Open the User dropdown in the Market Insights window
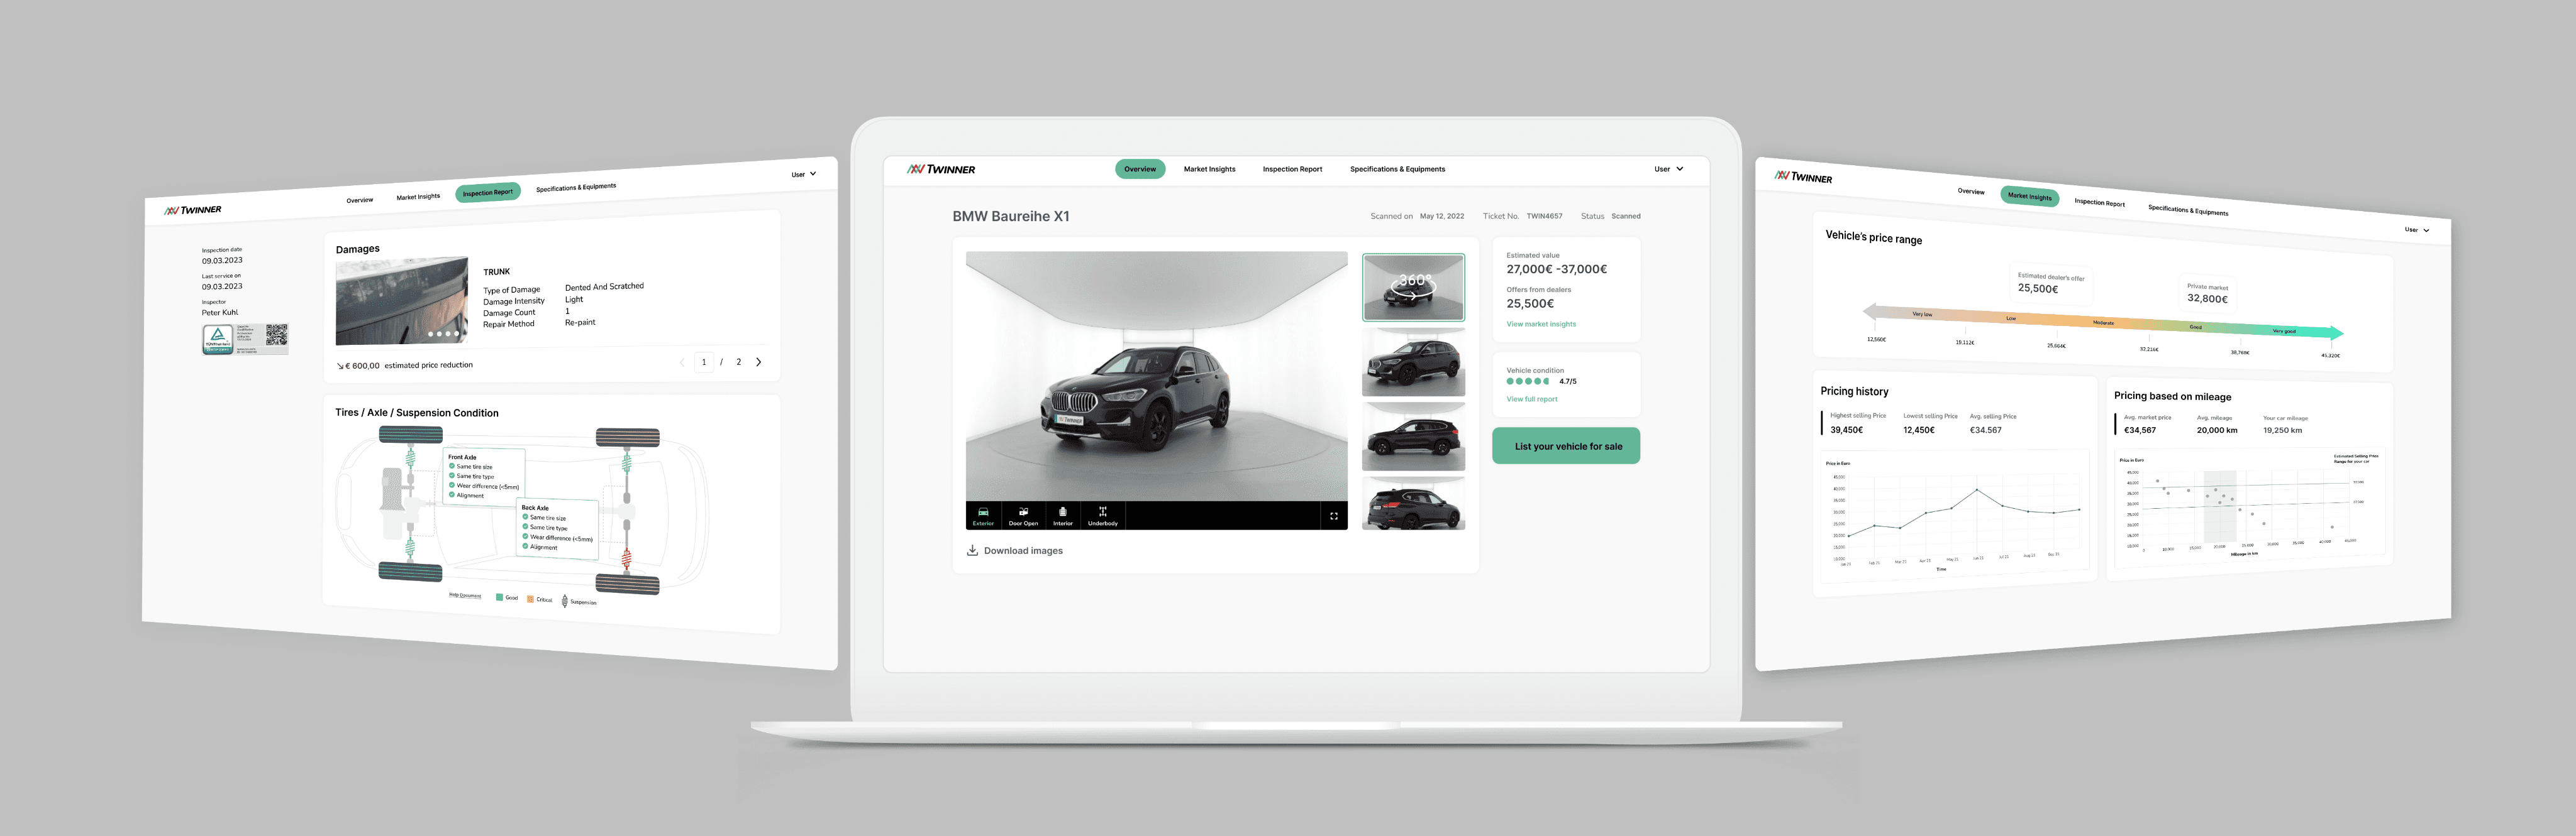The width and height of the screenshot is (2576, 836). (x=2417, y=230)
